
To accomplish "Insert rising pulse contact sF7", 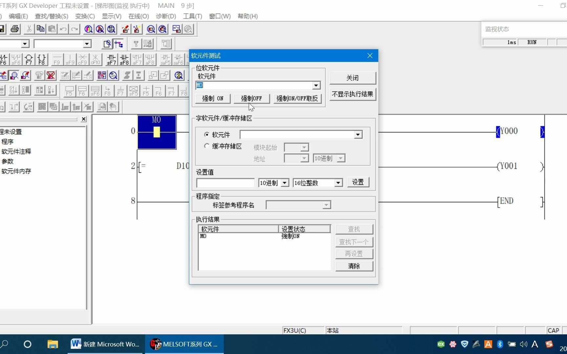I will [x=112, y=59].
